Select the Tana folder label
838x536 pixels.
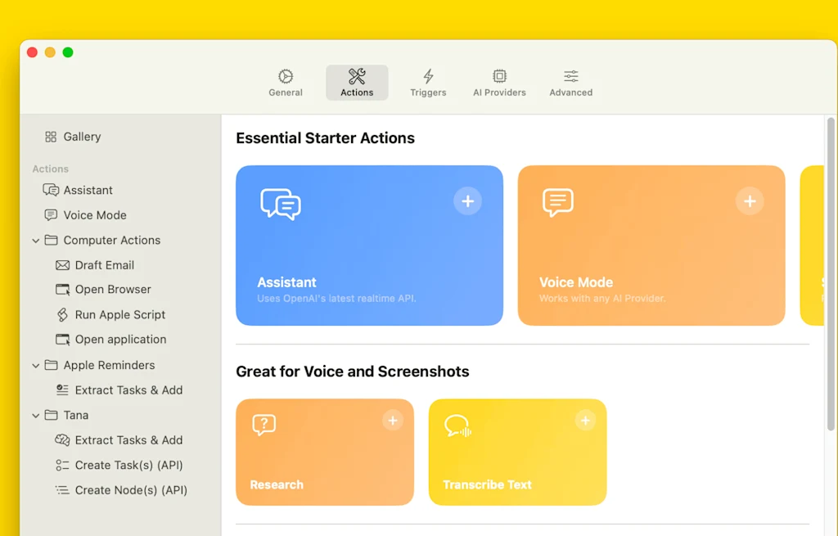(x=76, y=415)
